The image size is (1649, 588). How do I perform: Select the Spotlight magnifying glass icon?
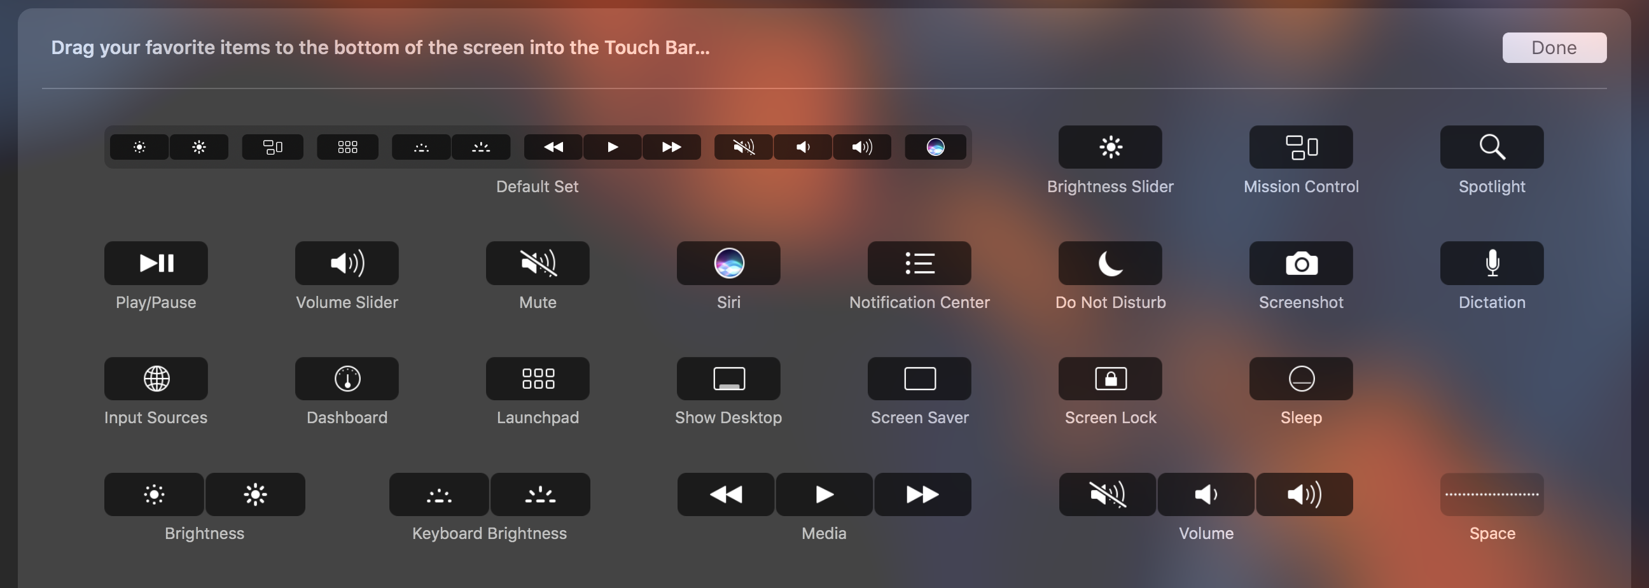pos(1491,146)
